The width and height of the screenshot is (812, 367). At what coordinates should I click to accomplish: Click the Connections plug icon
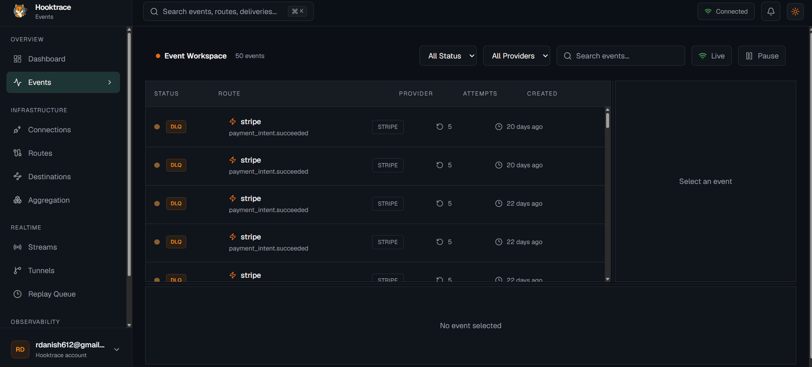pos(18,130)
